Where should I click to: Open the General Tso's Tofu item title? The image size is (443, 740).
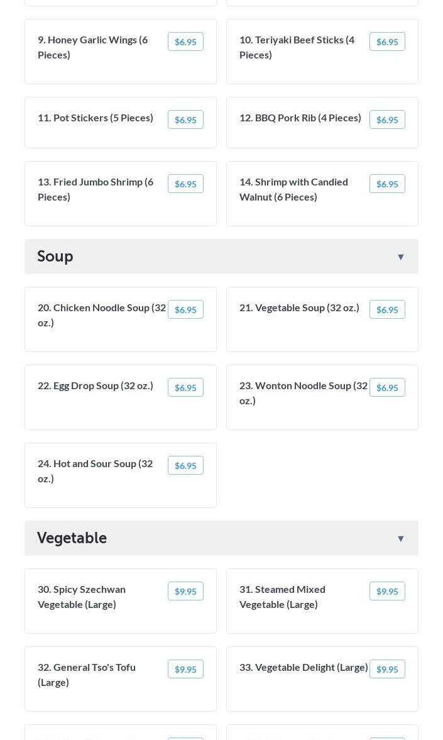[87, 675]
